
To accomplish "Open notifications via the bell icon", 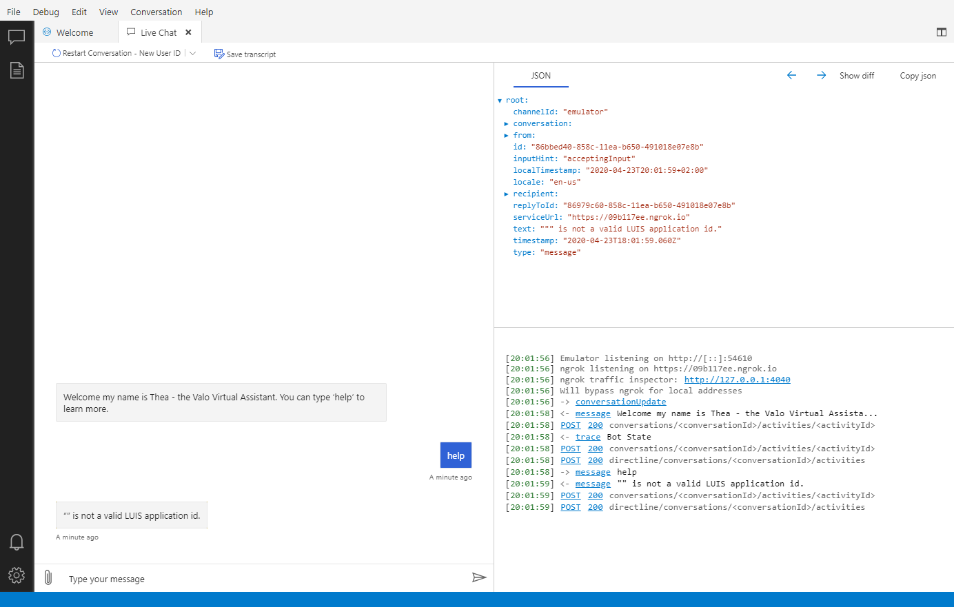I will 17,542.
